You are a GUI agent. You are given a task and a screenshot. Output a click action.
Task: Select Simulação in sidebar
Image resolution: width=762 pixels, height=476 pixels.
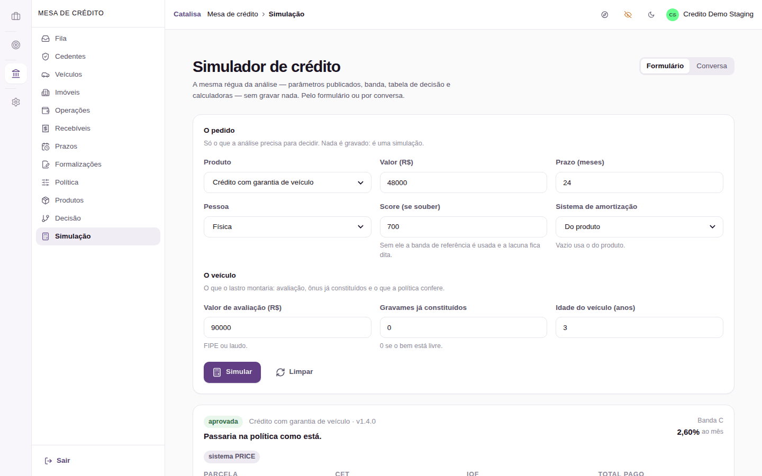tap(98, 236)
